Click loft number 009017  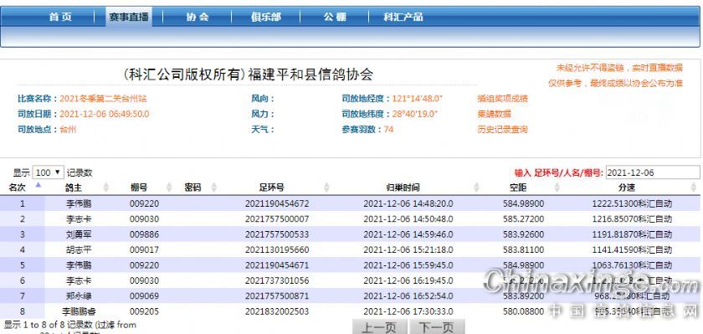(x=144, y=249)
